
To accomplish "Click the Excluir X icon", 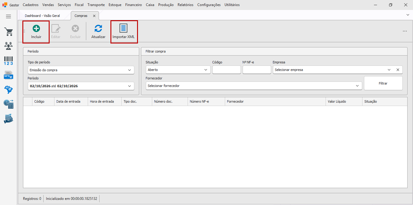I will 75,28.
